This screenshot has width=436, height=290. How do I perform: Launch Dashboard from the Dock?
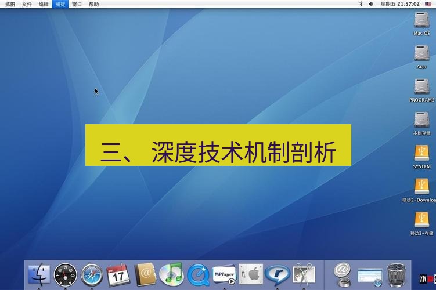(66, 275)
